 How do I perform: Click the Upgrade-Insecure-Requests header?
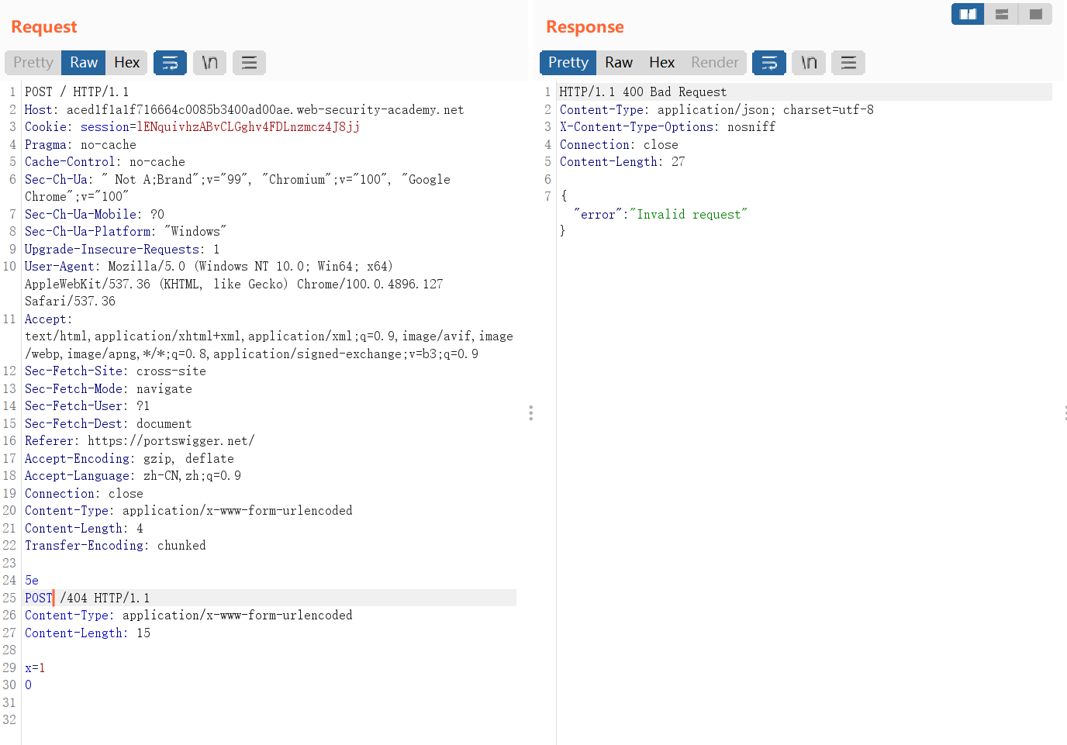pyautogui.click(x=123, y=250)
